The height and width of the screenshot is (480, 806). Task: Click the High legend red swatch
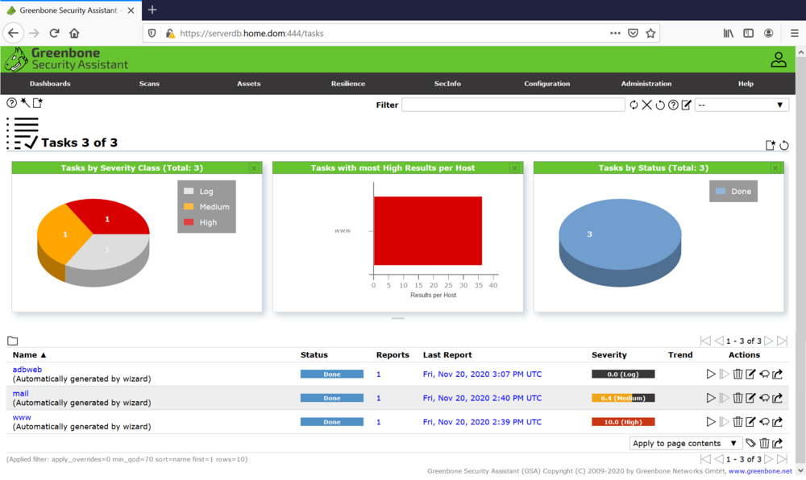189,222
